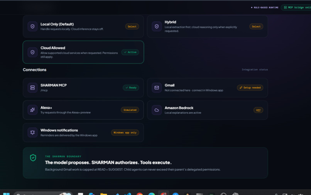Click the cloud icon beside Amazon Bedrock
The image size is (311, 195).
pos(157,110)
